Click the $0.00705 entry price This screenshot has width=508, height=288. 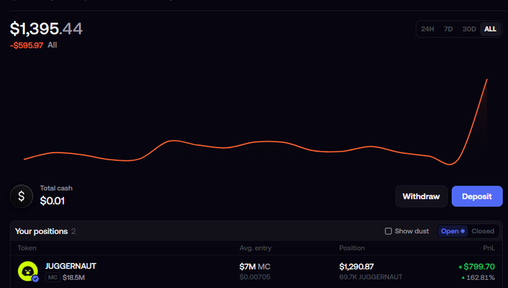point(254,278)
